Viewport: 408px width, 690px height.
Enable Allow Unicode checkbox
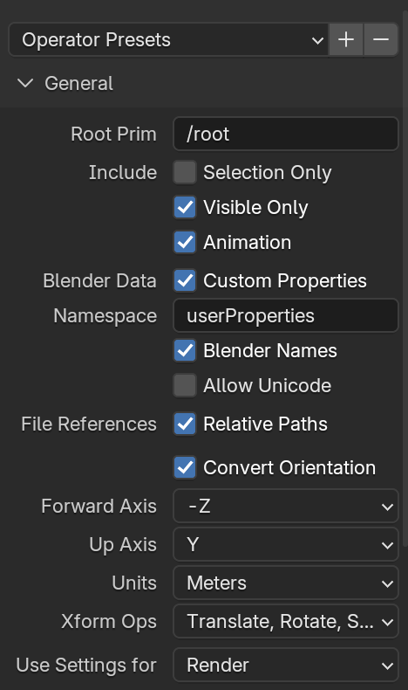(185, 385)
